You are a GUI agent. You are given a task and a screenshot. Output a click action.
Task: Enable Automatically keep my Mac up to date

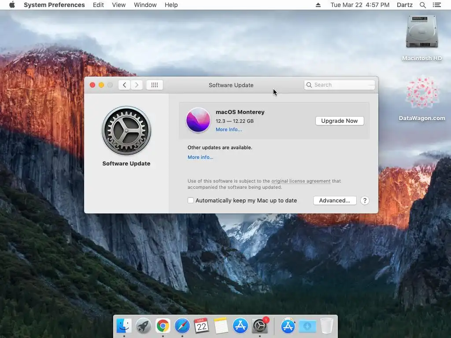(190, 200)
